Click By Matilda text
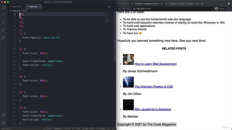Image resolution: width=232 pixels, height=130 pixels. tap(130, 117)
